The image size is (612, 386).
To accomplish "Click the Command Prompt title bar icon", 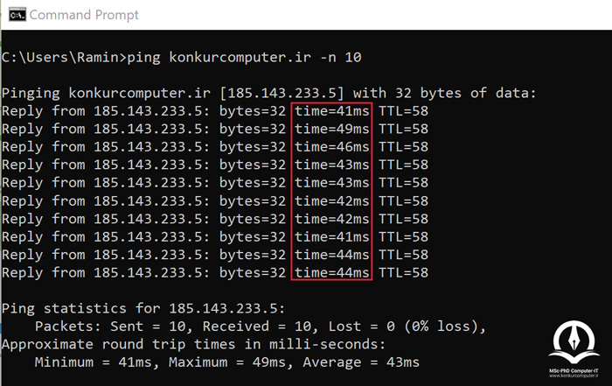I will click(17, 15).
